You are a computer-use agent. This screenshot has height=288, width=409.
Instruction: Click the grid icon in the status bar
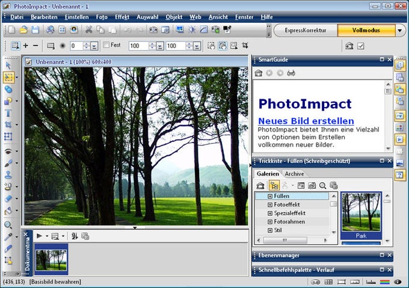328,282
